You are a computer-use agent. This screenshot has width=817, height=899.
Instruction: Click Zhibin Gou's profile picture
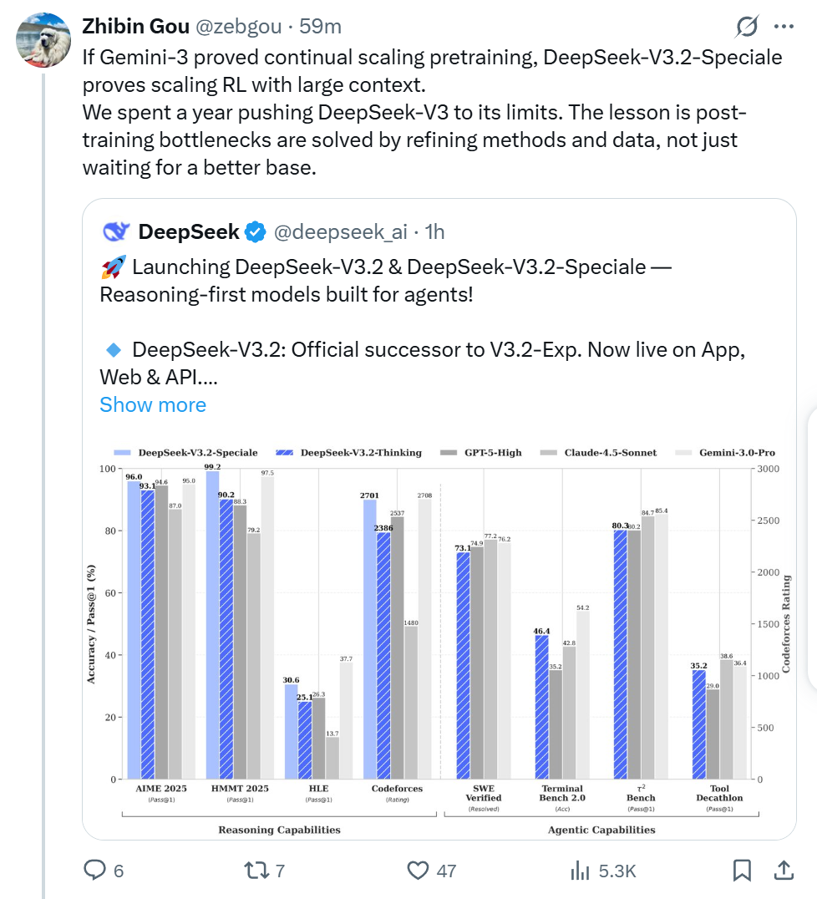click(x=43, y=39)
